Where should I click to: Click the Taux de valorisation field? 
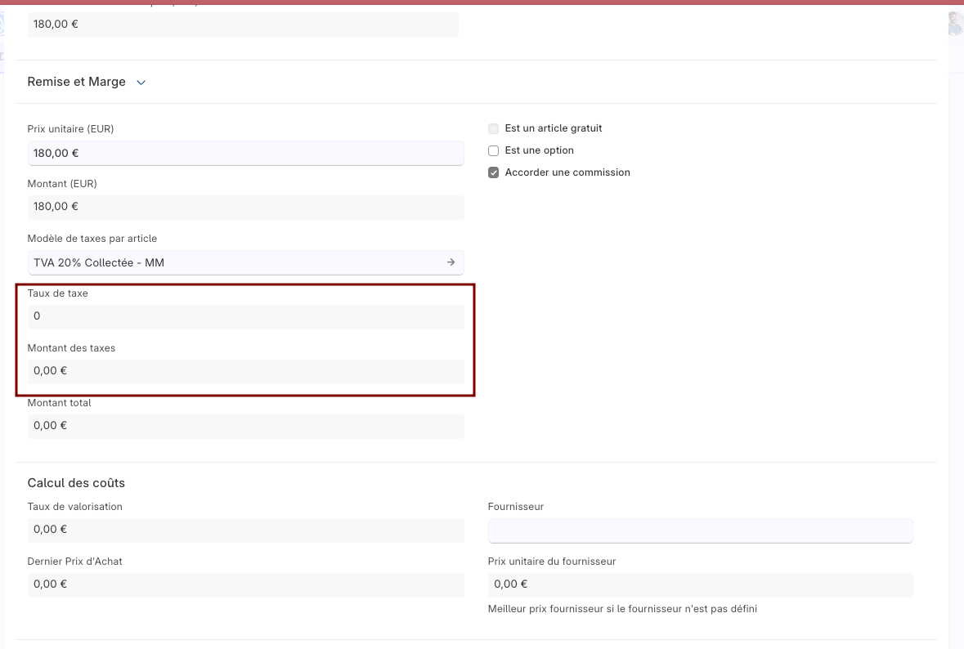tap(245, 530)
